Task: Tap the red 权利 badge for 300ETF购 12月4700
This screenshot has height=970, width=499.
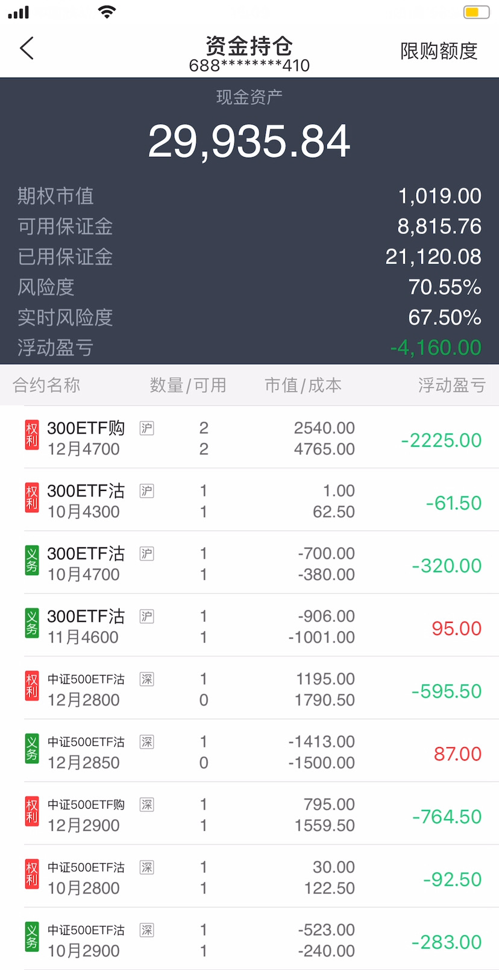Action: (x=31, y=435)
